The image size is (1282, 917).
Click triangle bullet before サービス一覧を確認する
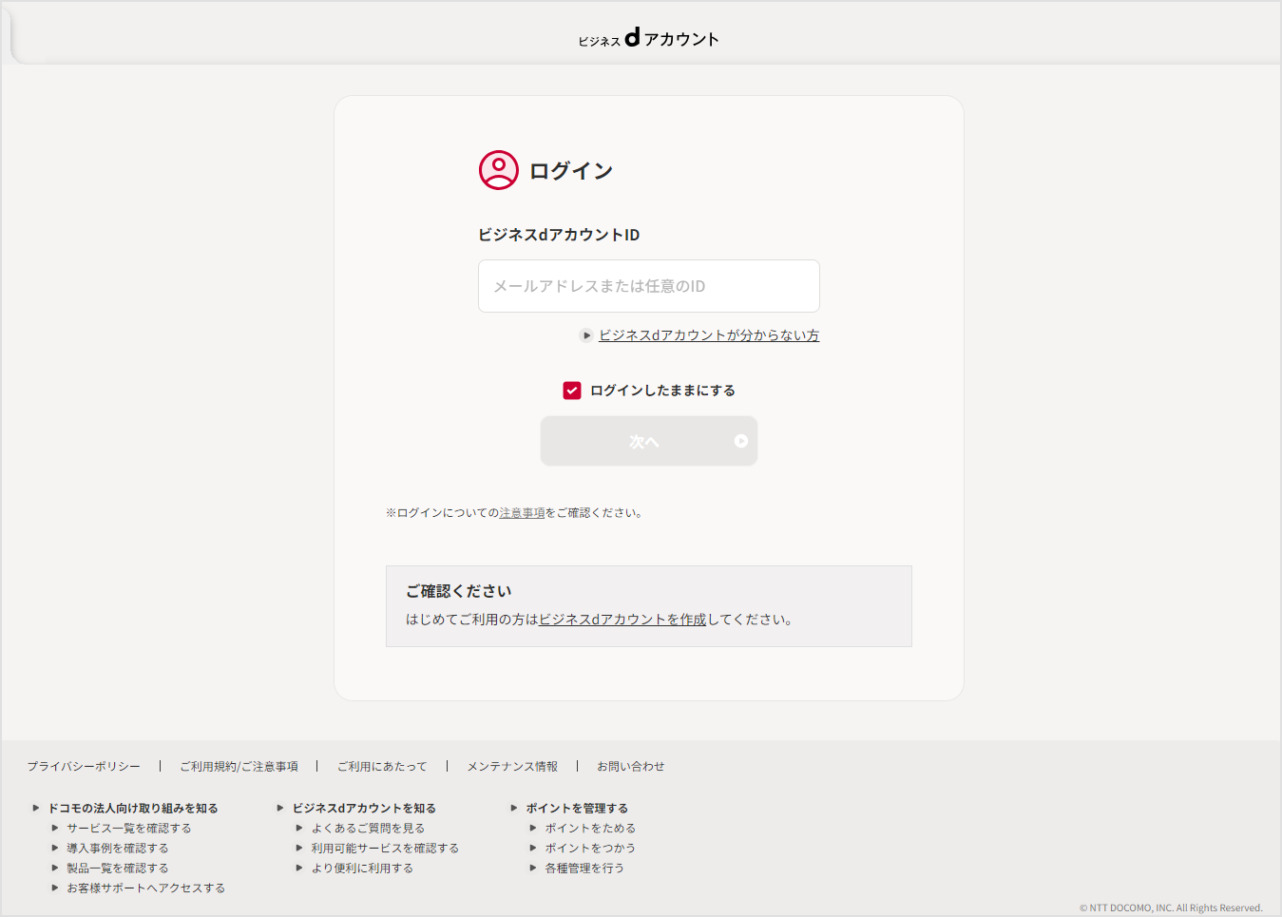pos(55,829)
